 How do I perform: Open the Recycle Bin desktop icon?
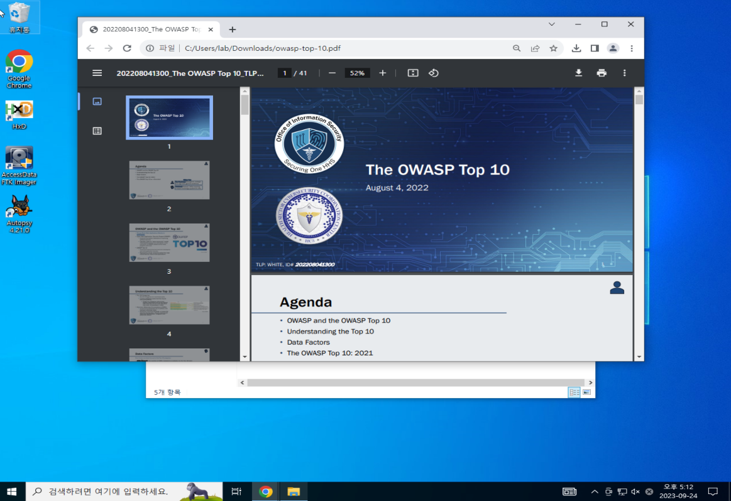(x=19, y=17)
